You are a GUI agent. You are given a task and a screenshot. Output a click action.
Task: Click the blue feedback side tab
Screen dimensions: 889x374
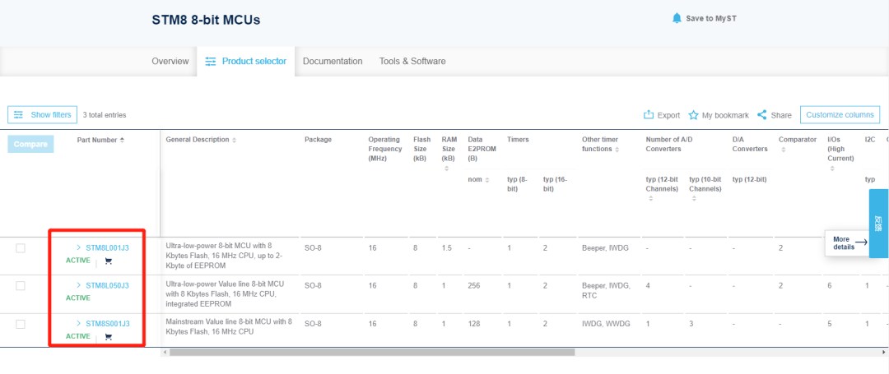pyautogui.click(x=879, y=224)
